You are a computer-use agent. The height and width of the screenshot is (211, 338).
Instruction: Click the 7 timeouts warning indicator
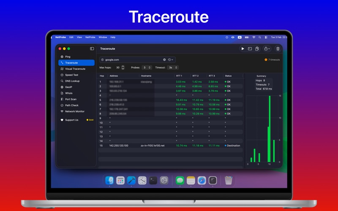click(x=272, y=60)
